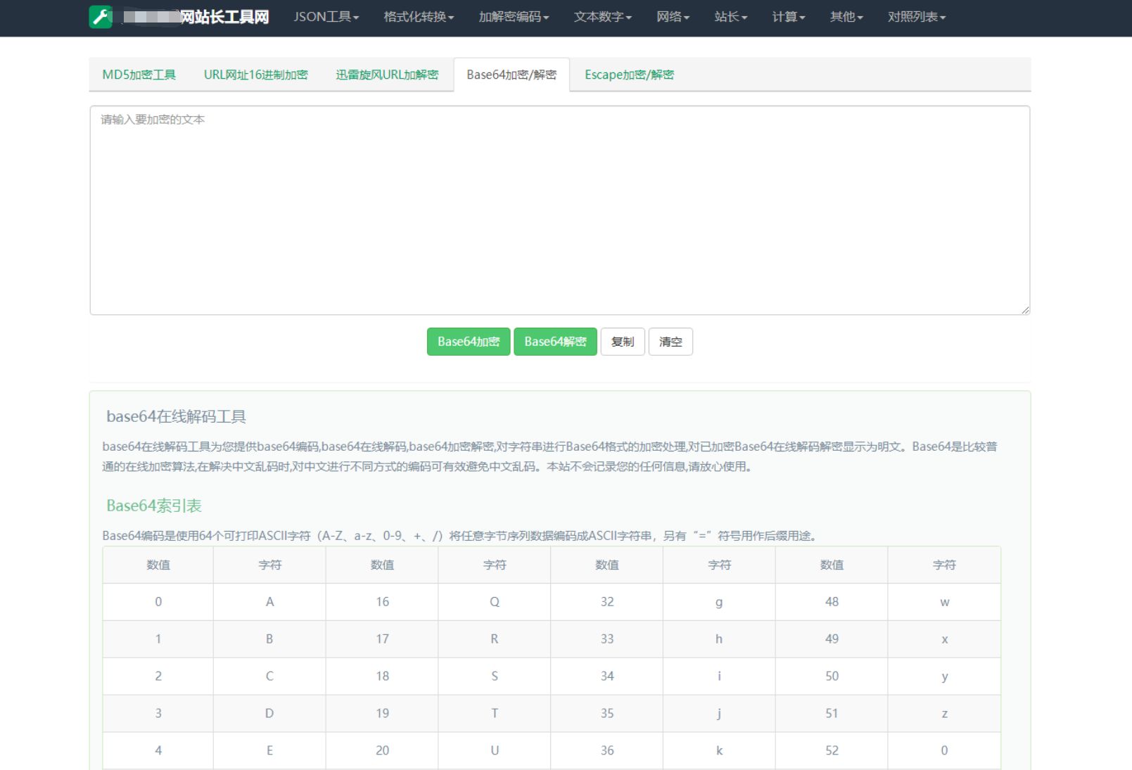Screen dimensions: 1132x770
Task: Click the green Base64加密 button
Action: 469,342
